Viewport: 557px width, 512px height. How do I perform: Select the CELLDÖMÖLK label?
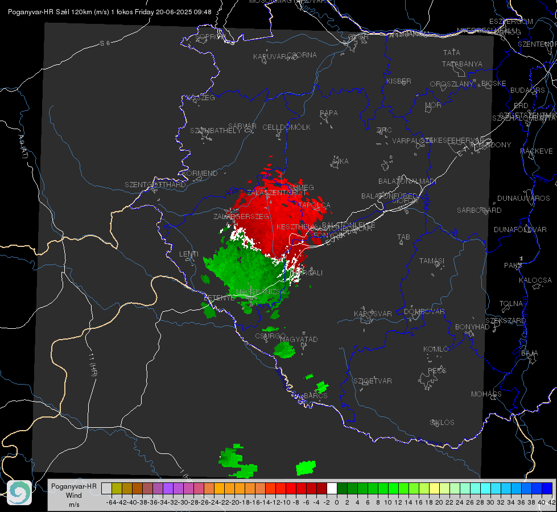(x=286, y=127)
